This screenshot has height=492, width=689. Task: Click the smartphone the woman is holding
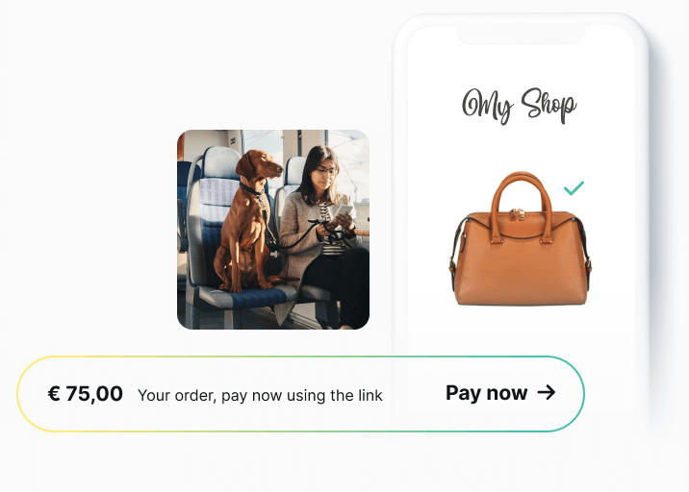(343, 210)
